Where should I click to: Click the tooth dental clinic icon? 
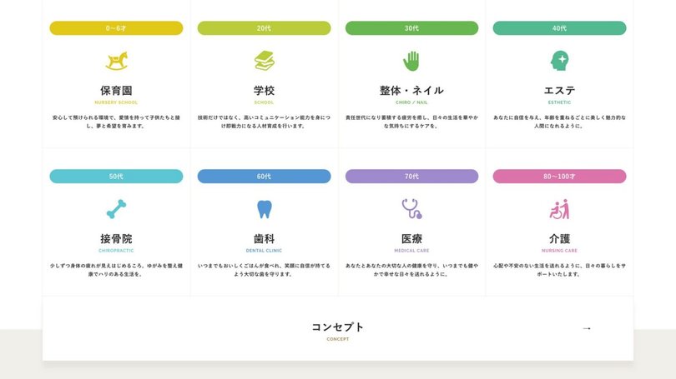pyautogui.click(x=264, y=209)
